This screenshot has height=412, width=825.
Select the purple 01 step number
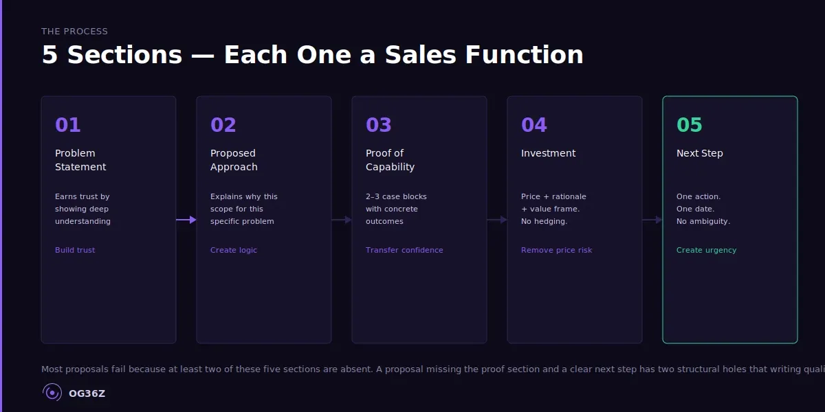(68, 125)
